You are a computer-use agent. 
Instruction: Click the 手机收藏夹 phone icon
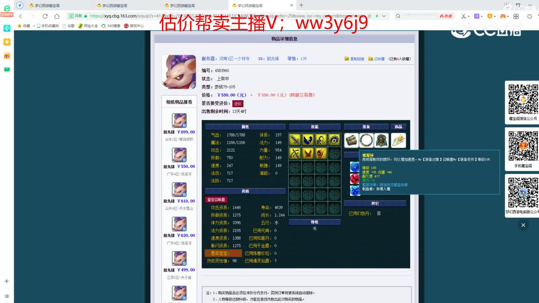[x=39, y=26]
